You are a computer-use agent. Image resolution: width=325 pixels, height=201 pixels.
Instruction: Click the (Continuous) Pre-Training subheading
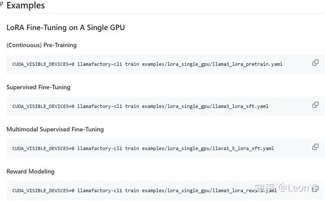click(x=42, y=45)
